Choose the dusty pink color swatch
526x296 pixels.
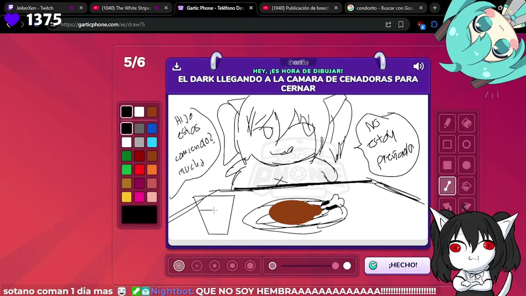tap(152, 183)
